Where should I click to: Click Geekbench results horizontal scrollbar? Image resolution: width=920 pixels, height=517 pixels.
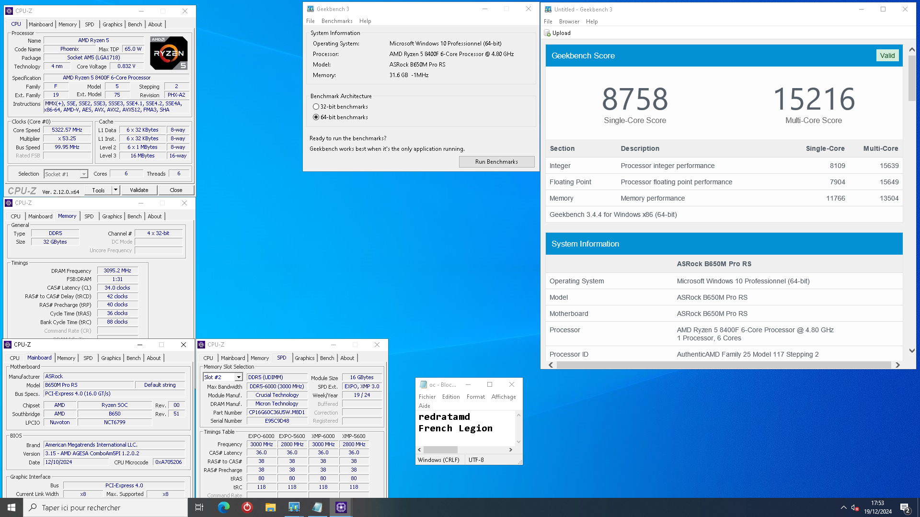(x=724, y=365)
